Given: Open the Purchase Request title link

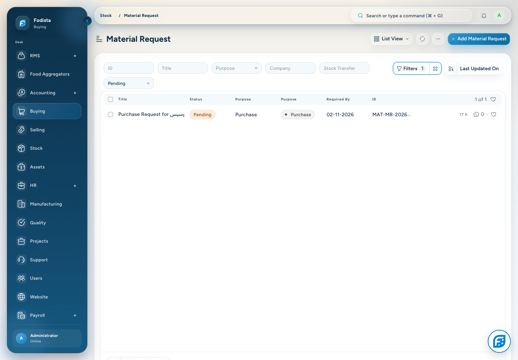Looking at the screenshot, I should [x=151, y=114].
